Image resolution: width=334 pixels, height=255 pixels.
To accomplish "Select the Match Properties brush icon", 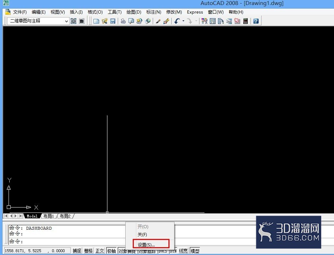I will click(x=158, y=21).
